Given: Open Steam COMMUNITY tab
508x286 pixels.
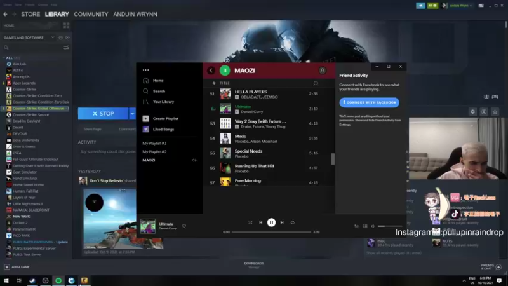Looking at the screenshot, I should click(x=91, y=14).
